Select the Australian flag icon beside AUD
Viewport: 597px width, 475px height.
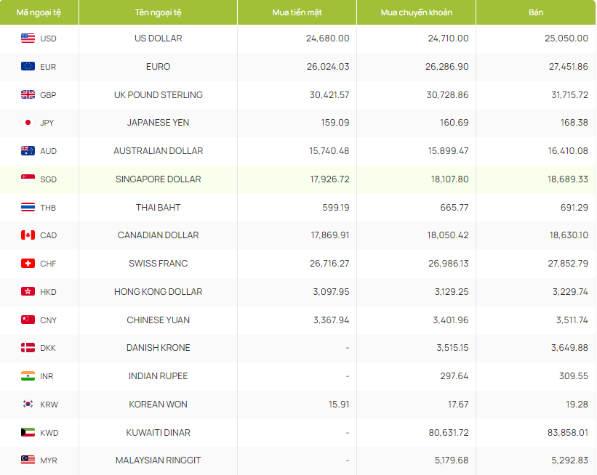pyautogui.click(x=28, y=151)
